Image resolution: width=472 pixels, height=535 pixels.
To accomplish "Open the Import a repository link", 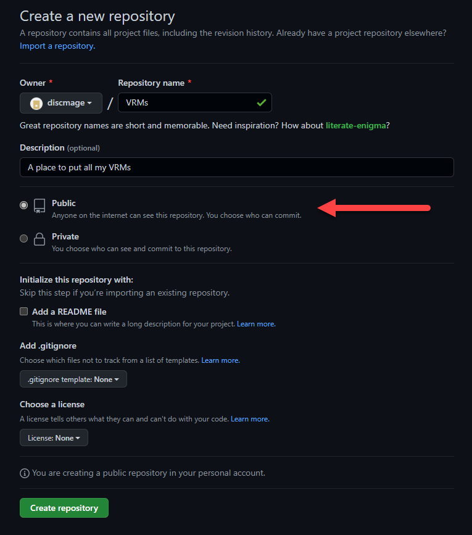I will [x=57, y=46].
